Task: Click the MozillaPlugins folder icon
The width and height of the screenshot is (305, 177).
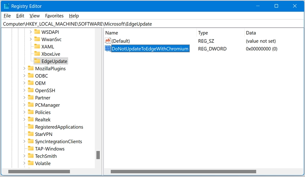Action: [31, 68]
